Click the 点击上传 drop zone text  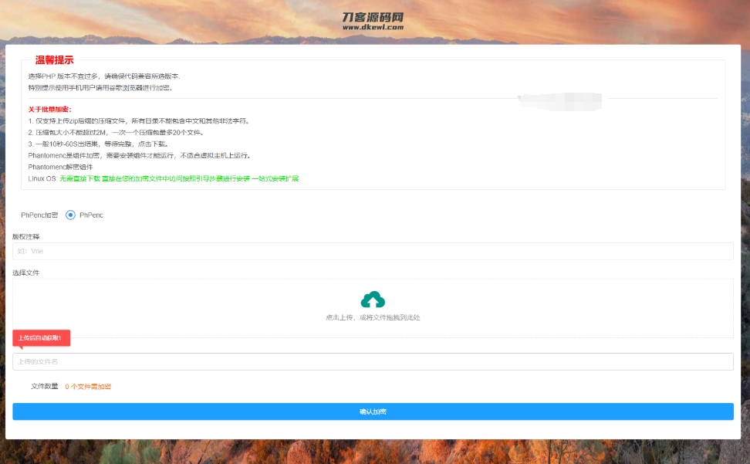pos(373,317)
